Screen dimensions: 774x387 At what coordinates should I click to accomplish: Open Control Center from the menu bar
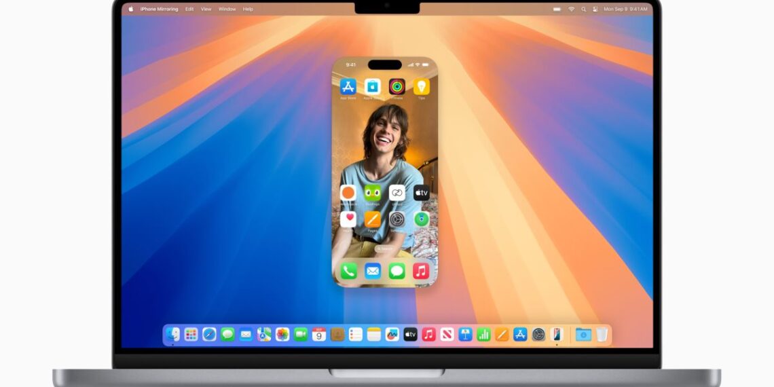point(595,9)
